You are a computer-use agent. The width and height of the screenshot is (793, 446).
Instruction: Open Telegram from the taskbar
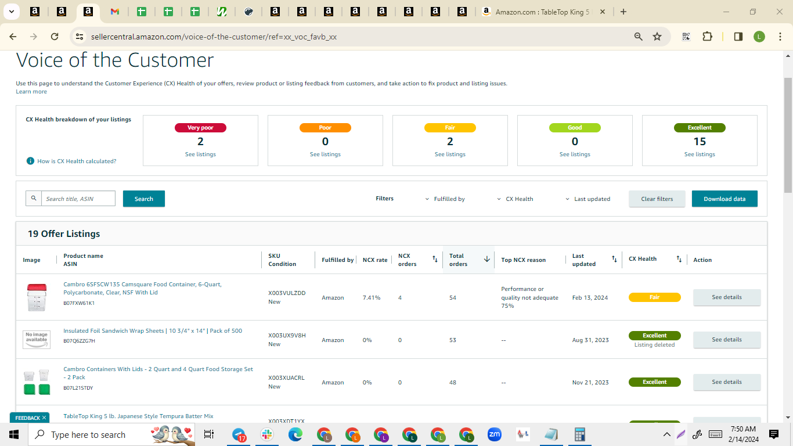tap(239, 434)
